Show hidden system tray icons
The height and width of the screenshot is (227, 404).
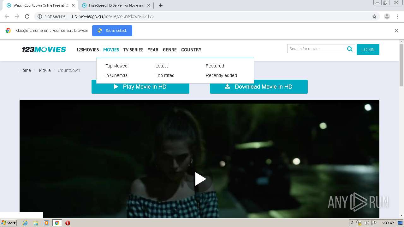tap(352, 223)
